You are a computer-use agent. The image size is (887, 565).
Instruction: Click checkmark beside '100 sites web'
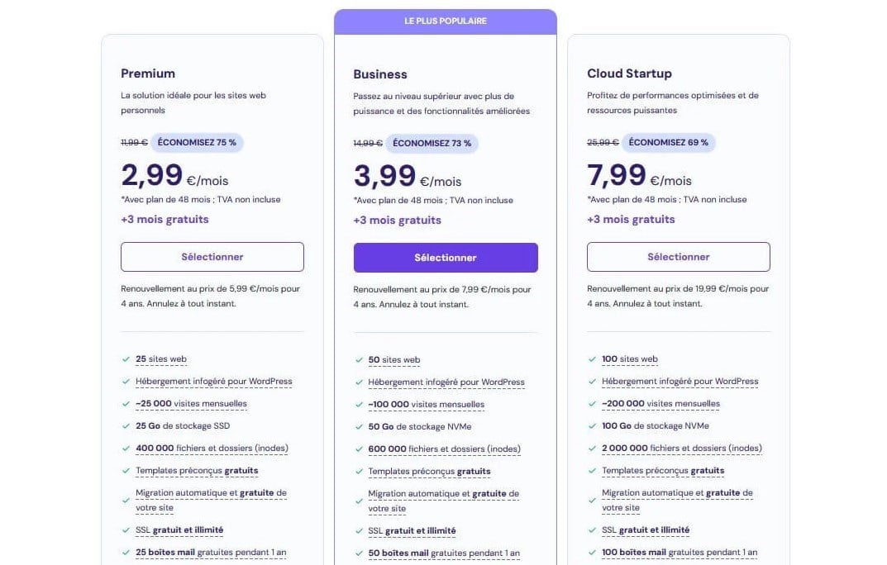(x=592, y=359)
